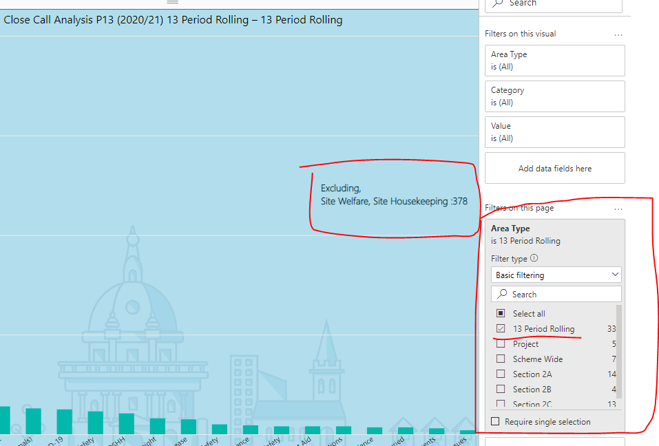Tick the Section 2A checkbox

[x=501, y=374]
